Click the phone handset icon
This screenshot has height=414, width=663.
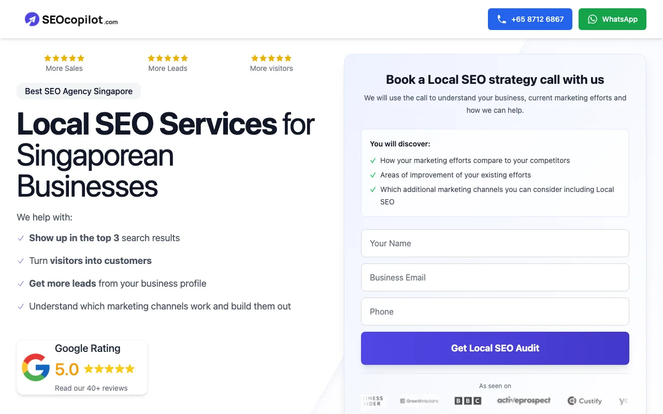click(x=501, y=19)
